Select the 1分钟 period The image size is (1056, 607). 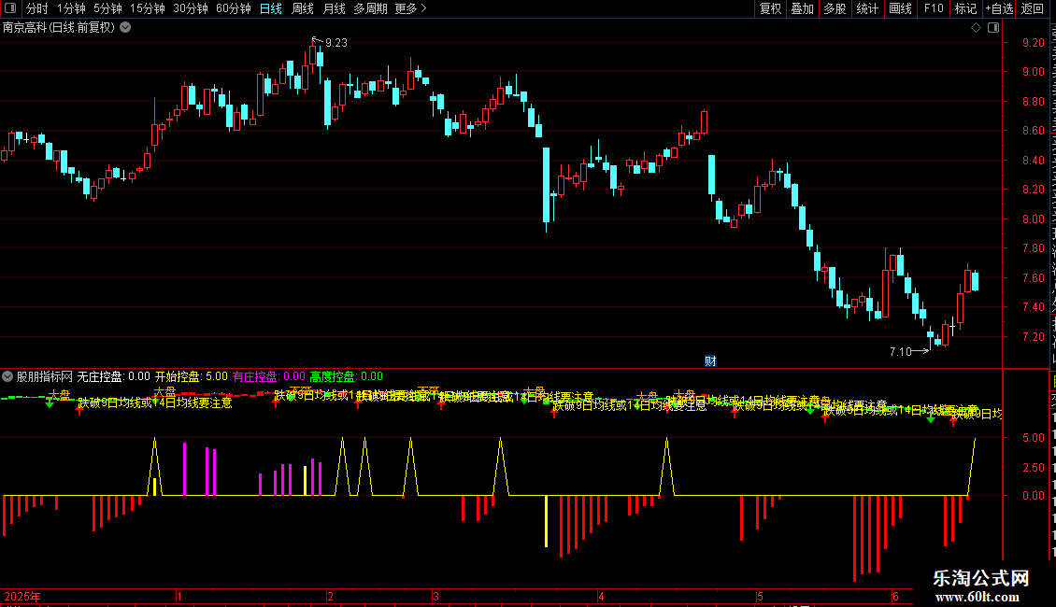[71, 8]
